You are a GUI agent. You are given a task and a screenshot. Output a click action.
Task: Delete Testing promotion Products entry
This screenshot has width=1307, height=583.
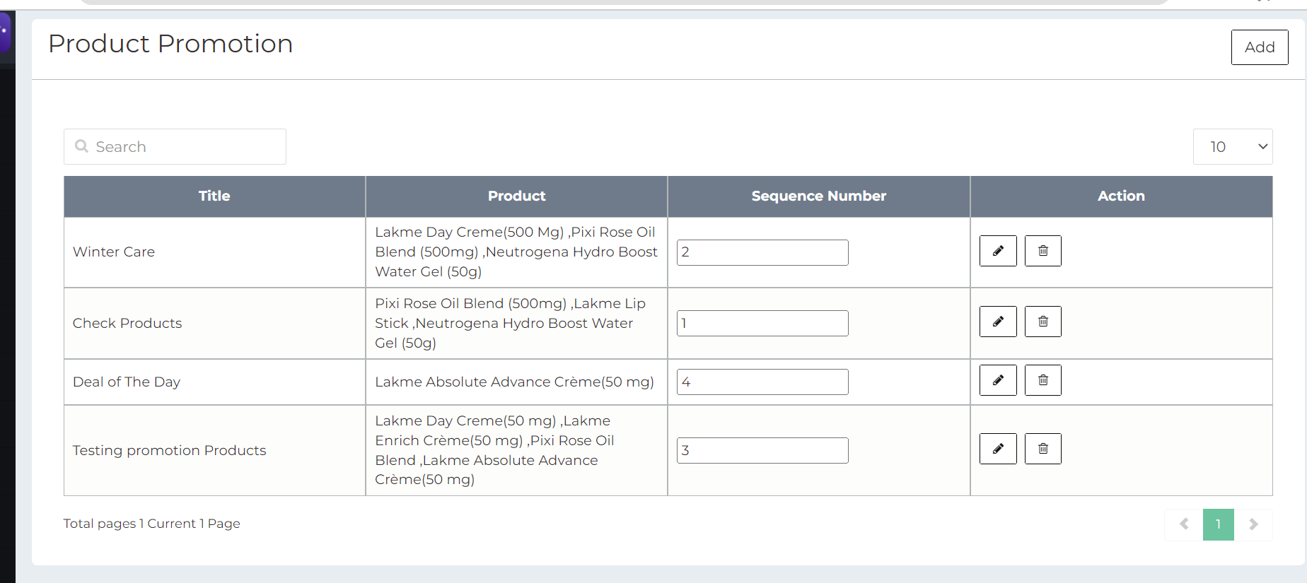(1043, 449)
